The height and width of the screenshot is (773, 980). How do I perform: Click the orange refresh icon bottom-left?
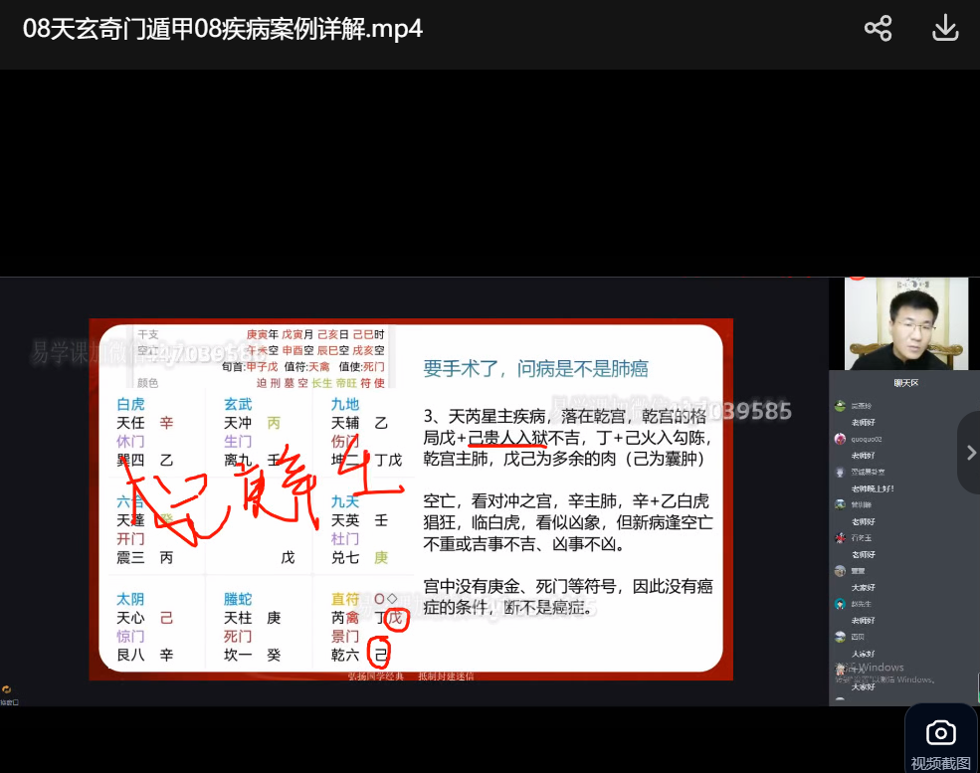point(7,689)
